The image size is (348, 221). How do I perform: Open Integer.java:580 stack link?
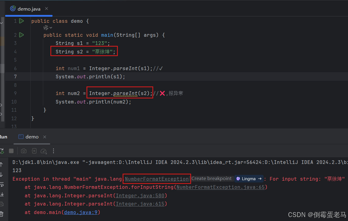coord(140,195)
